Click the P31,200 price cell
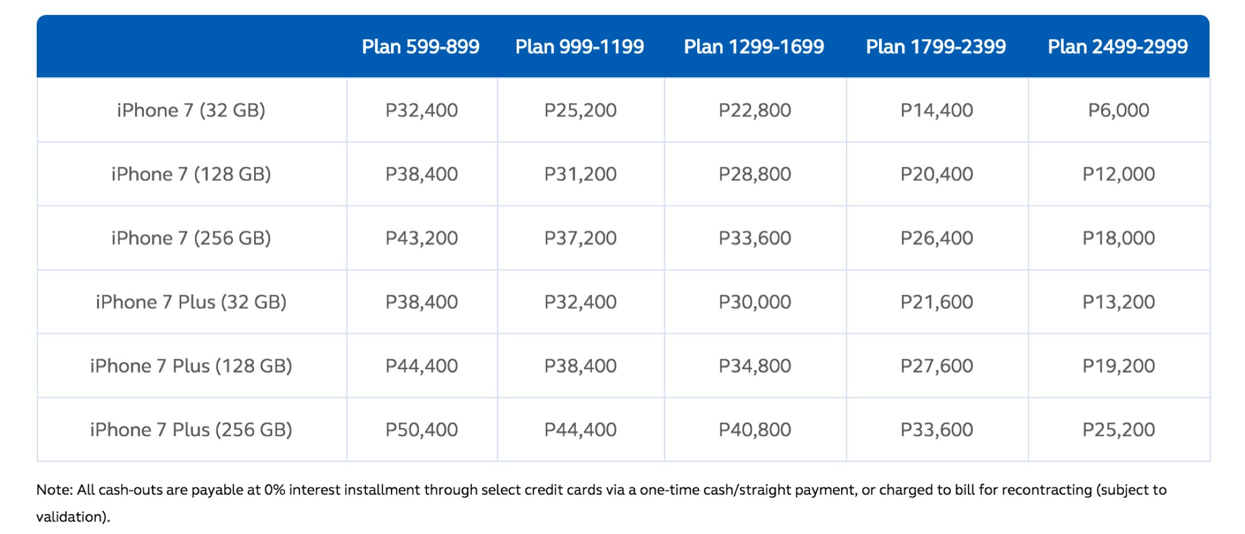1245x534 pixels. tap(580, 174)
